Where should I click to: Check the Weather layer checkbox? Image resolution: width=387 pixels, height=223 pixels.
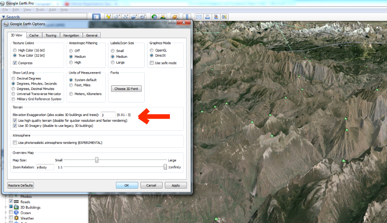[11, 218]
